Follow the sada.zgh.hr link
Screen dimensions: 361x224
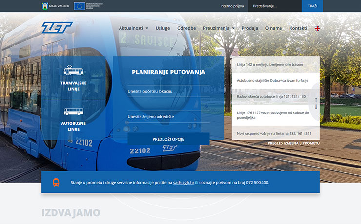tap(183, 183)
